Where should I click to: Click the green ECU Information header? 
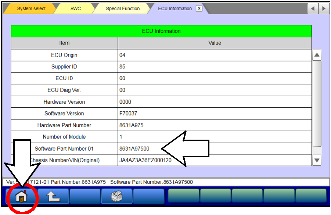[161, 31]
